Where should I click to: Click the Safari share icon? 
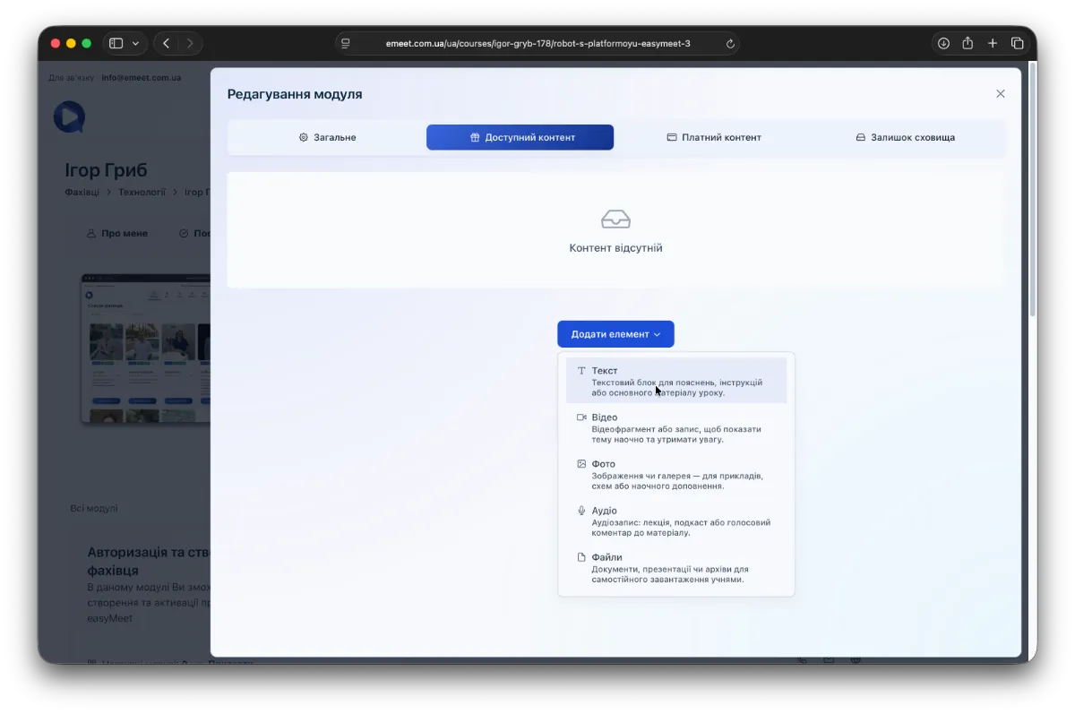967,43
